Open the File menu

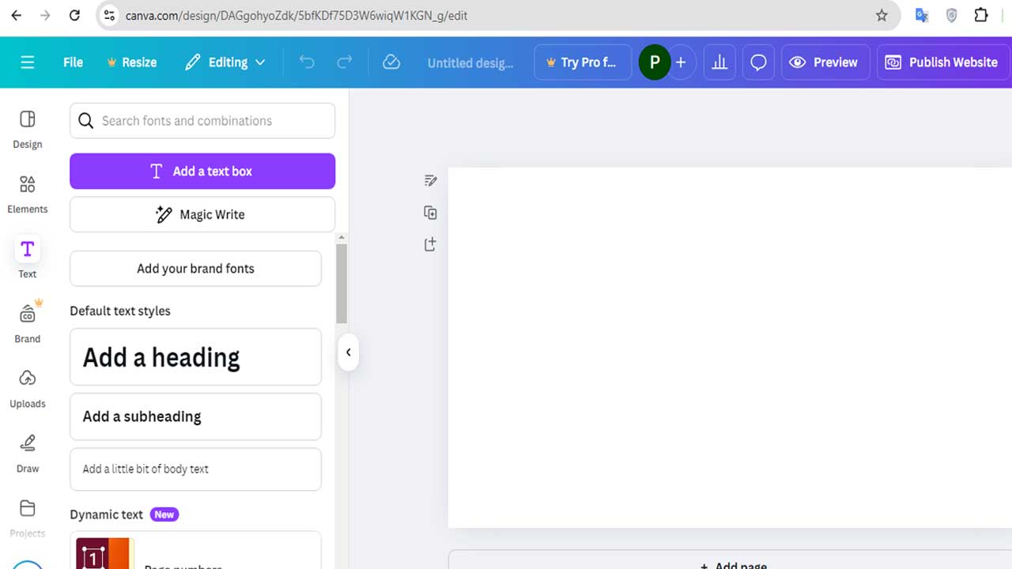(73, 62)
